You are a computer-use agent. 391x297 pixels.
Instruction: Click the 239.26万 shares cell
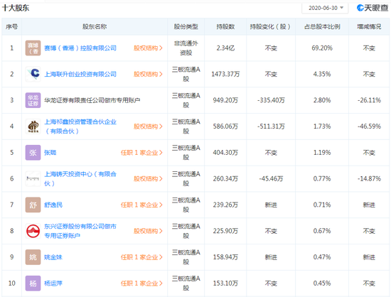tap(225, 205)
